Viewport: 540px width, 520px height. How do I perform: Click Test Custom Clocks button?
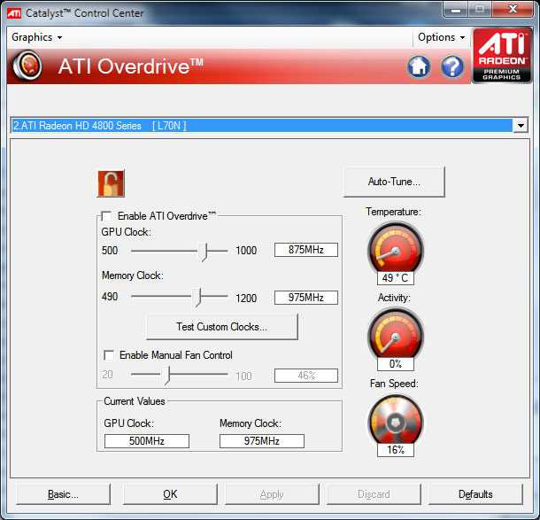pyautogui.click(x=222, y=327)
